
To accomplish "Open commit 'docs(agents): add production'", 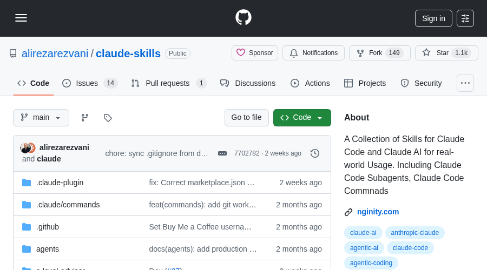I will (202, 249).
